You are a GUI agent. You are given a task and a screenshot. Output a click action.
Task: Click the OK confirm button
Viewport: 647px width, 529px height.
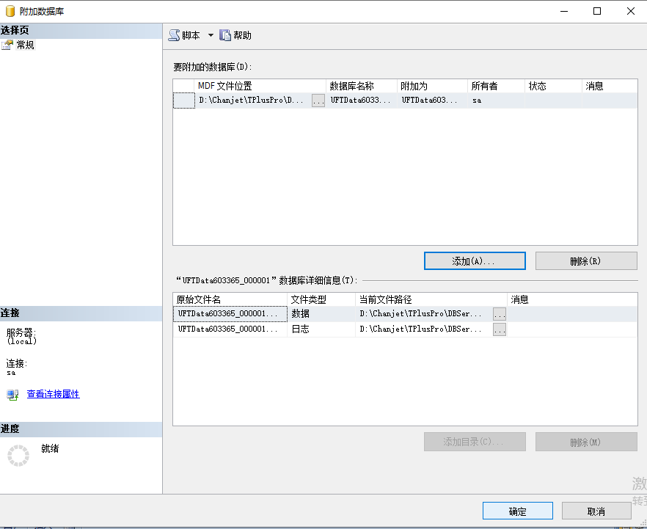click(517, 511)
